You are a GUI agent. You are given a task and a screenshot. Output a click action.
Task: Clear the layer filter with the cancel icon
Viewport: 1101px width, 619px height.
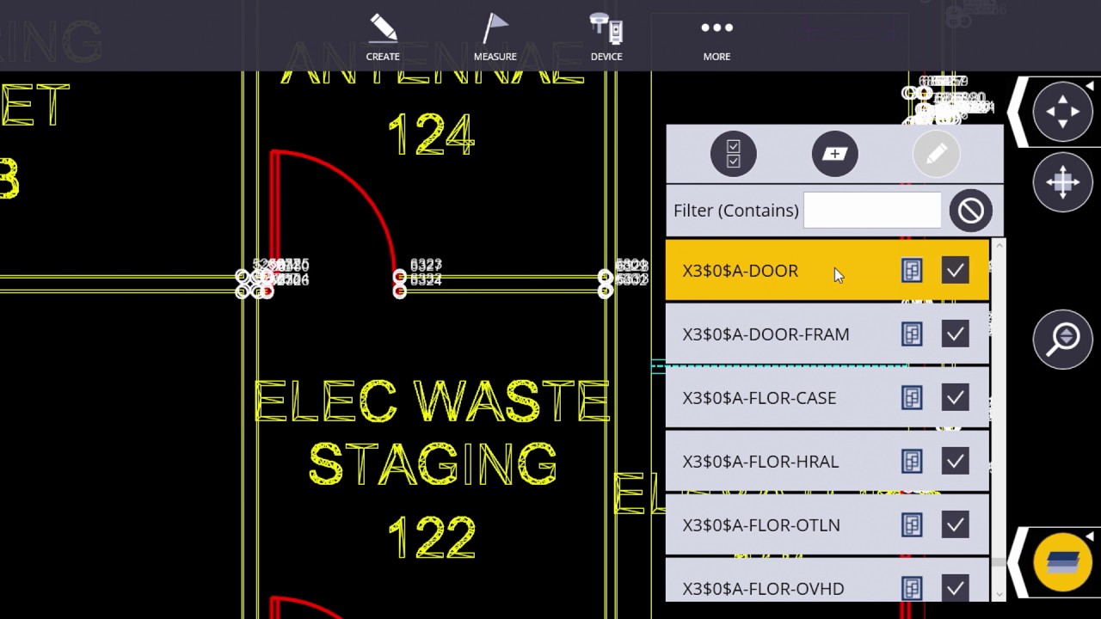click(x=971, y=211)
